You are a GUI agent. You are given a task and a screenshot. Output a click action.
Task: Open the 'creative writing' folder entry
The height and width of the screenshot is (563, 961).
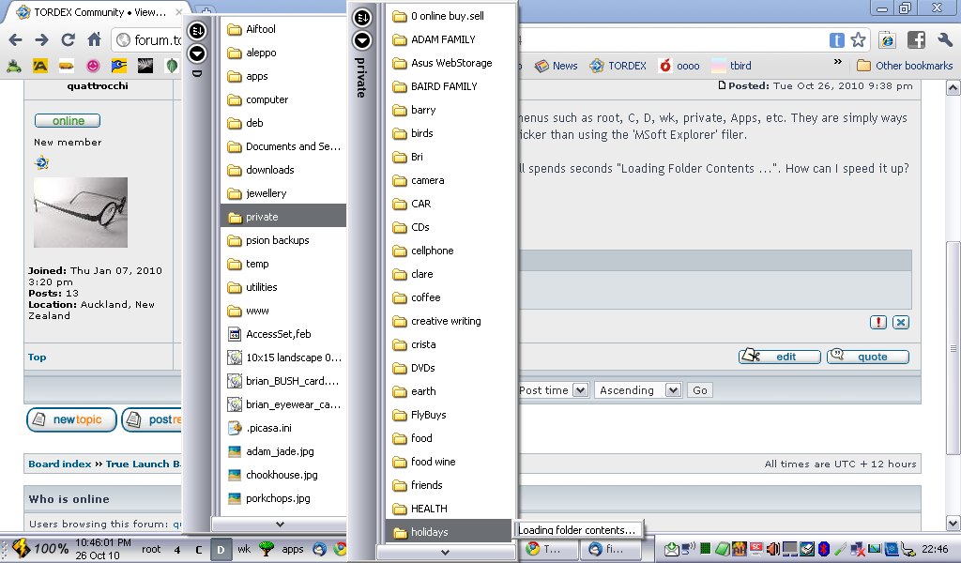pos(446,321)
